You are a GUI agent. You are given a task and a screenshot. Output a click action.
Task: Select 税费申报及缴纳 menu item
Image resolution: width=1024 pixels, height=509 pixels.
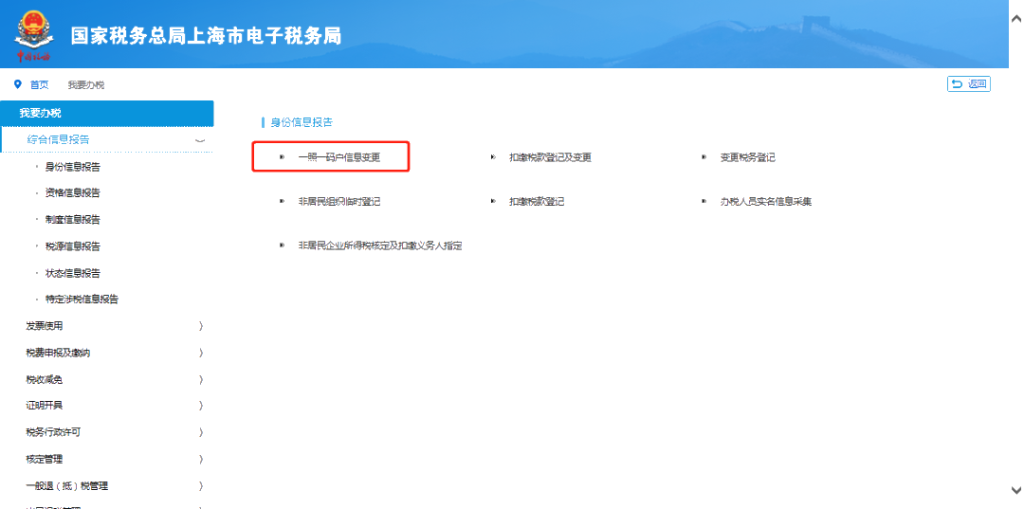coord(58,353)
